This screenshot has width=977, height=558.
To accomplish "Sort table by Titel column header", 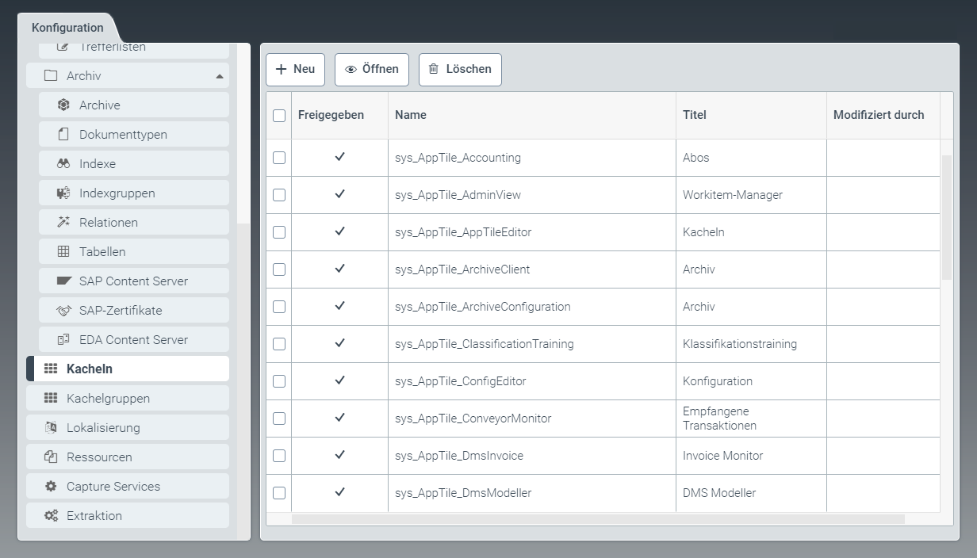I will point(694,115).
